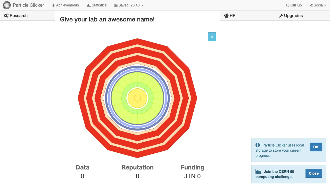This screenshot has width=330, height=186.
Task: Open the GitHub link
Action: [294, 5]
